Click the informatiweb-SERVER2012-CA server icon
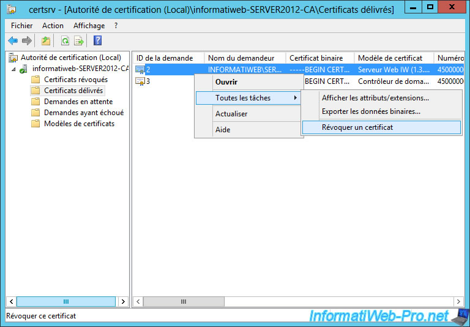 point(24,69)
